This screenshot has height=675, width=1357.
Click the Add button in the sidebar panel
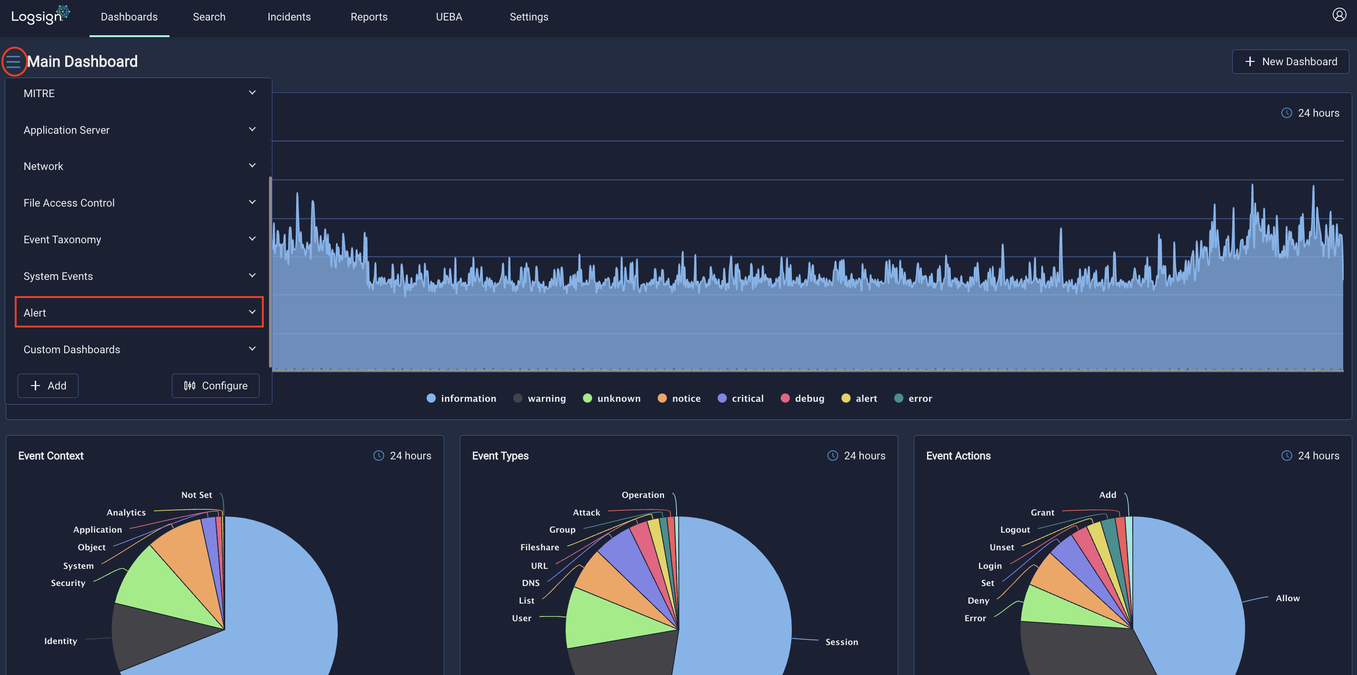click(48, 386)
